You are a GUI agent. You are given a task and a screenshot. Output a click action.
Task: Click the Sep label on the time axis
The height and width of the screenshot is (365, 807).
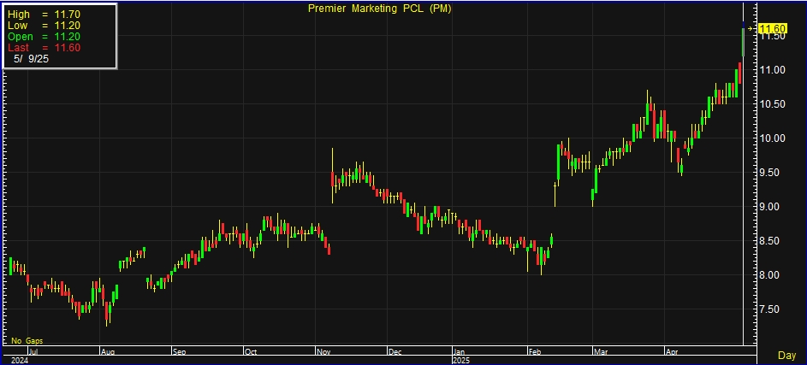(x=179, y=353)
